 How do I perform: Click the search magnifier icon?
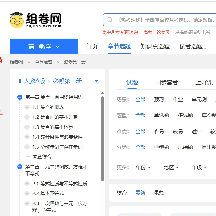[109, 20]
